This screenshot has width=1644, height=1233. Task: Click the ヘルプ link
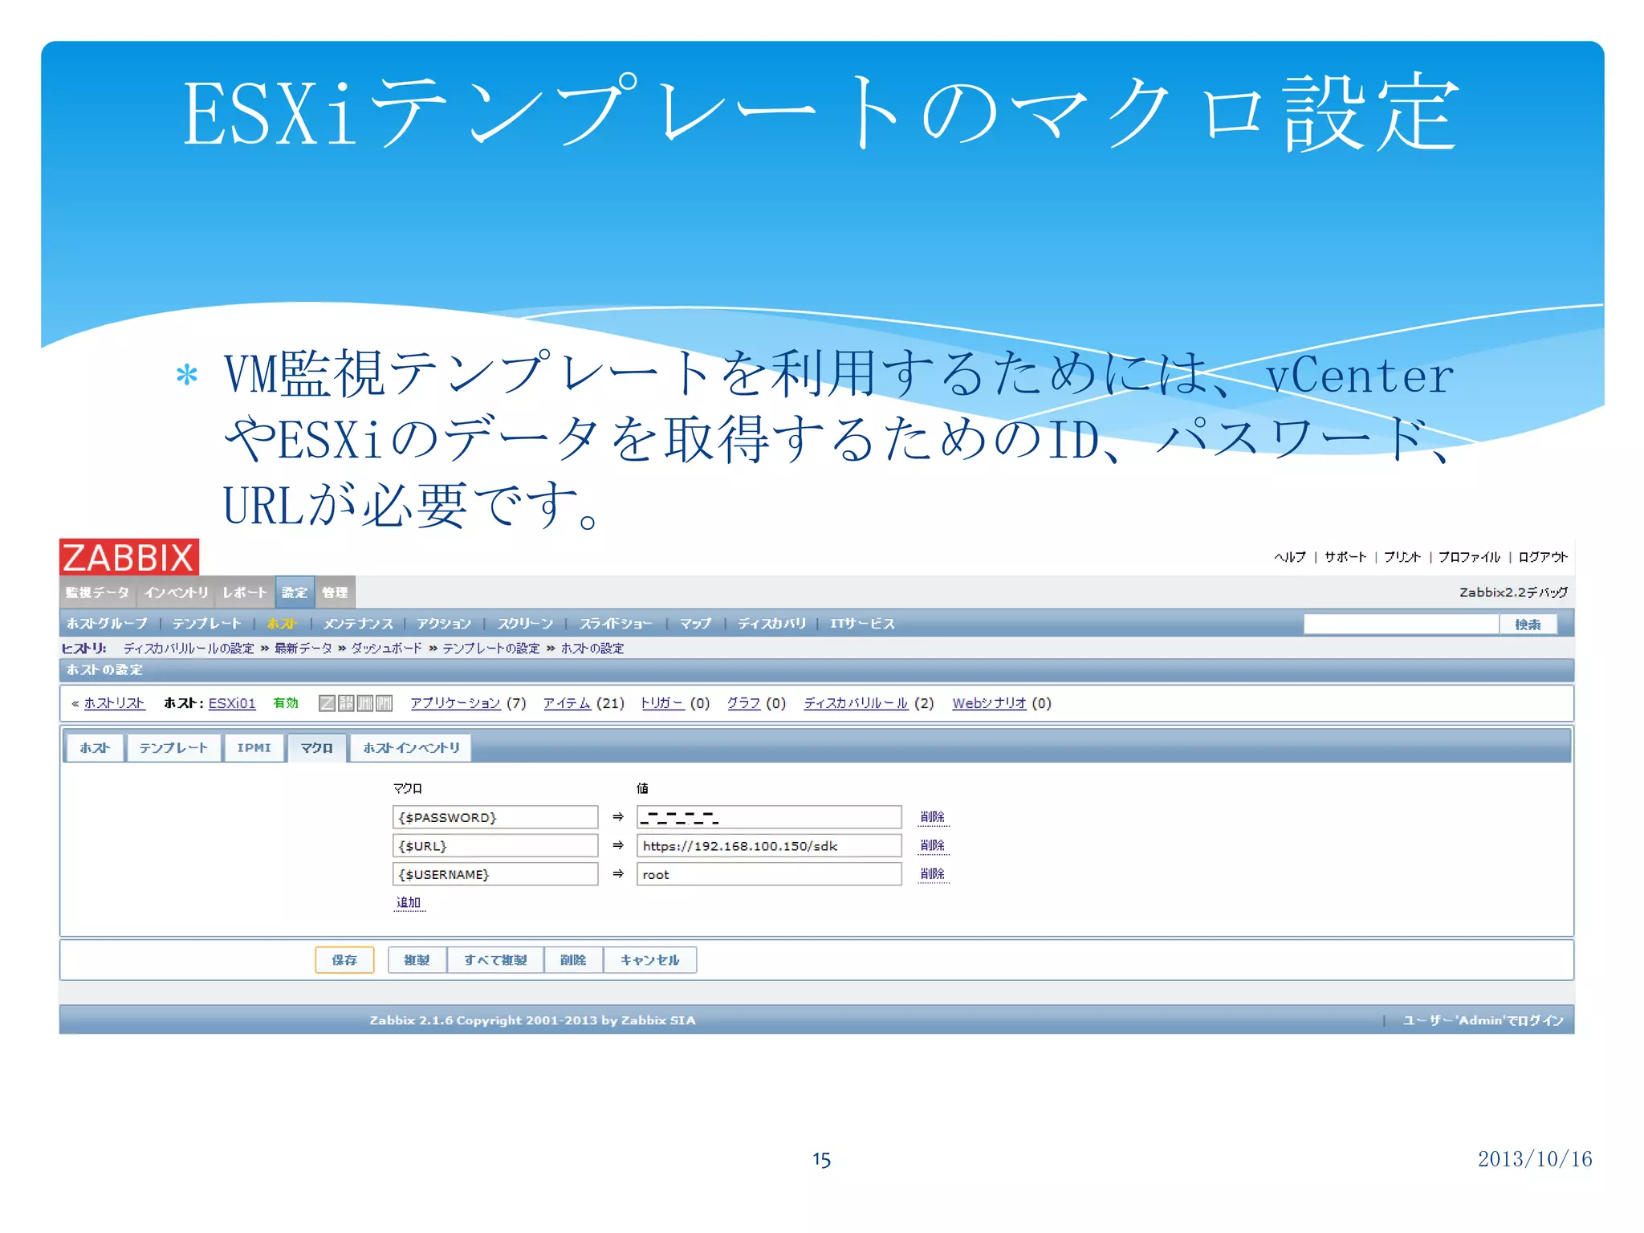1290,557
